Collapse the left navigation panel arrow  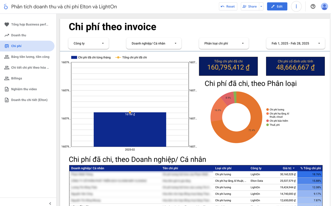(x=50, y=203)
